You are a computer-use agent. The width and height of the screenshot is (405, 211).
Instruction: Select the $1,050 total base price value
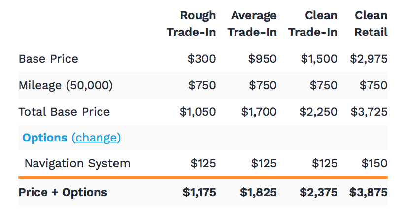point(198,112)
